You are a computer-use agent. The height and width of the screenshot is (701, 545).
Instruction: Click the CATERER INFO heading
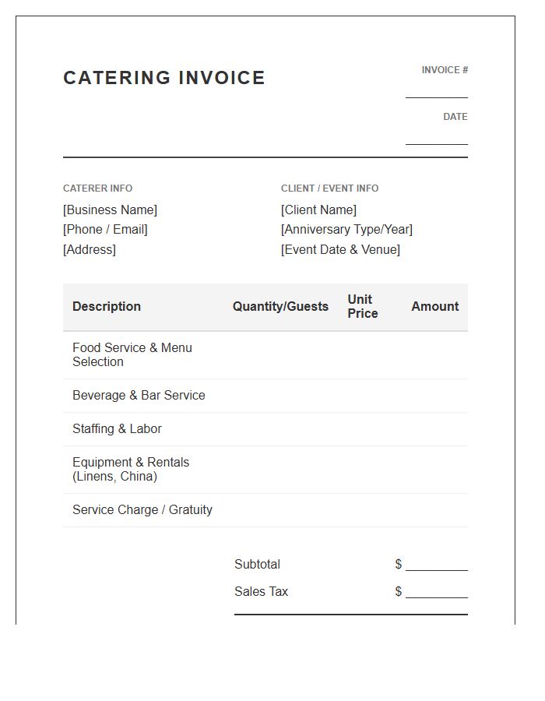point(97,188)
